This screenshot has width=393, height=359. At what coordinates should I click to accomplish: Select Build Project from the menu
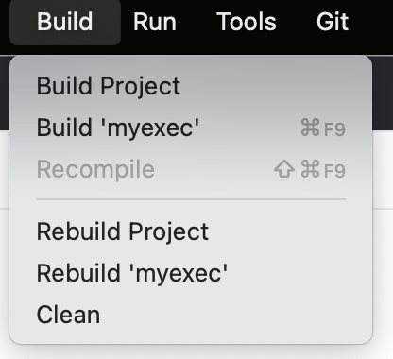[191, 86]
